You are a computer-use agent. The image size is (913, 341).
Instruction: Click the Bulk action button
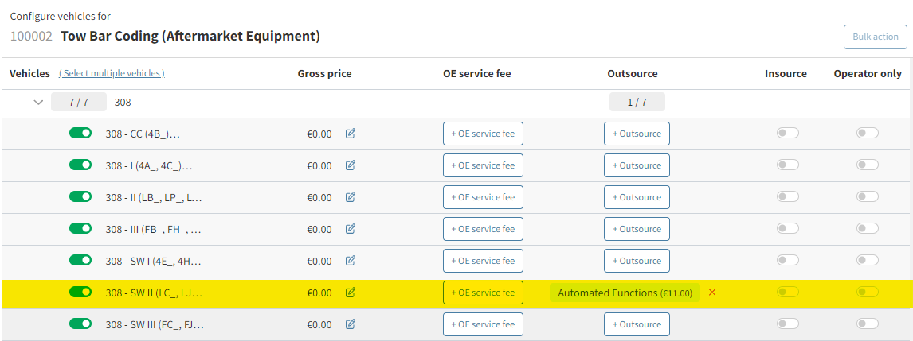tap(875, 37)
